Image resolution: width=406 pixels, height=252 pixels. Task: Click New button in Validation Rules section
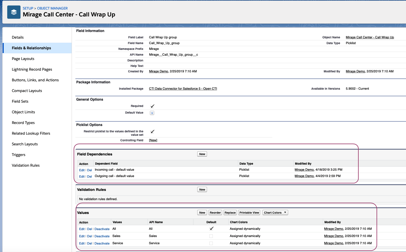tap(202, 190)
